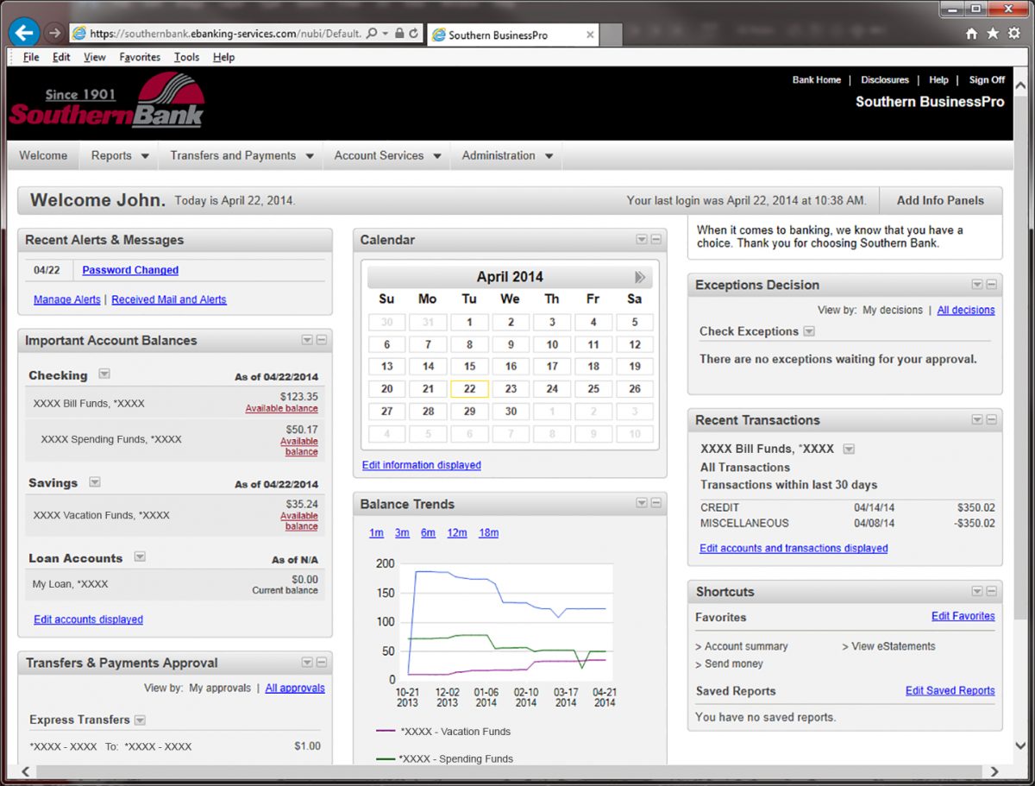Show the 6m balance trend range

tap(428, 533)
